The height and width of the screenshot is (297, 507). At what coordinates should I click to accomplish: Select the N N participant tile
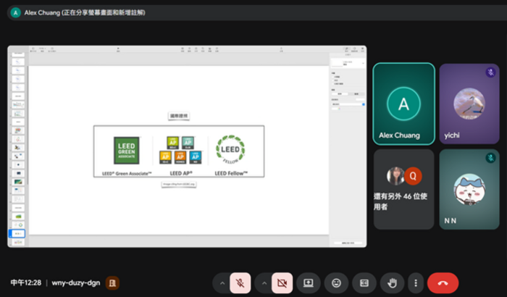[469, 189]
